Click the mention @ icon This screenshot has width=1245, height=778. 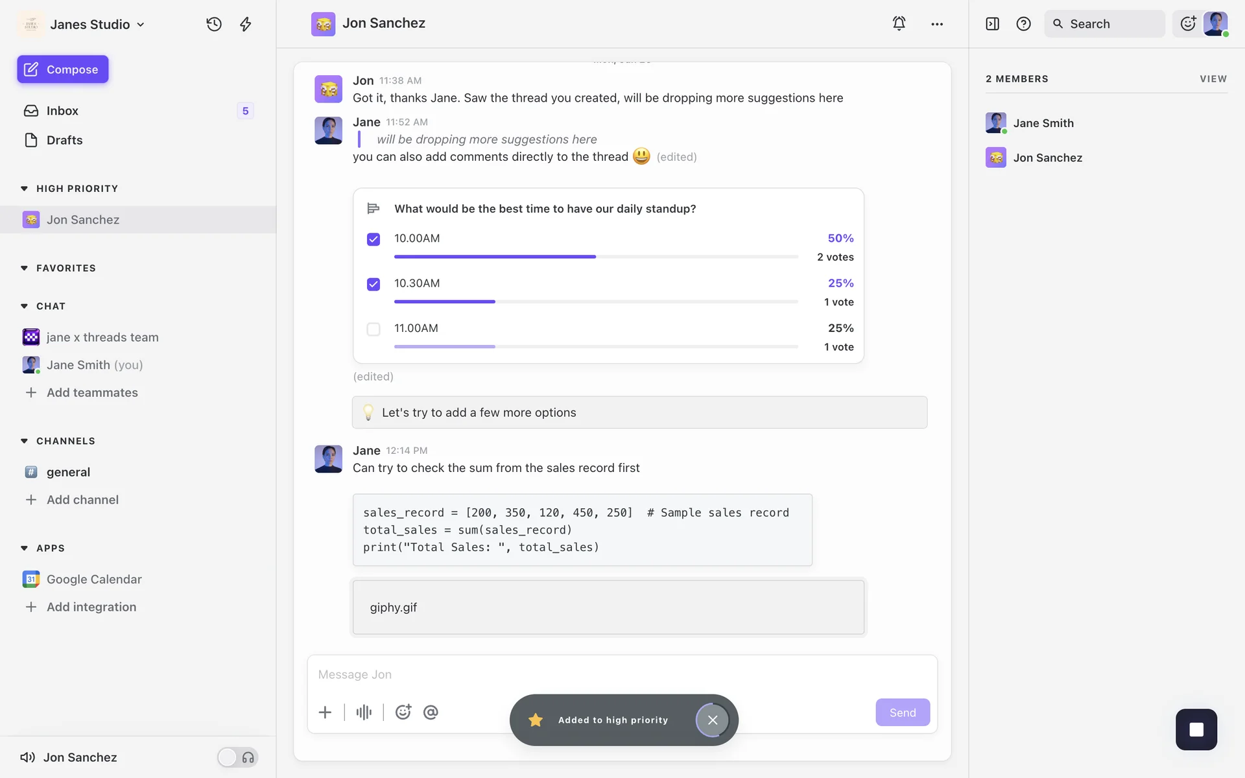(x=431, y=713)
